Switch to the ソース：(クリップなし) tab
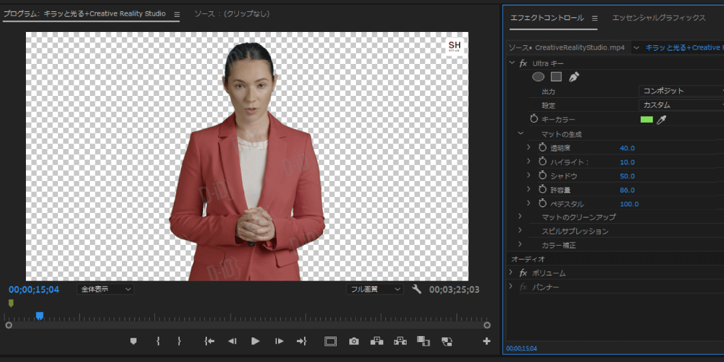The width and height of the screenshot is (724, 362). [x=232, y=14]
